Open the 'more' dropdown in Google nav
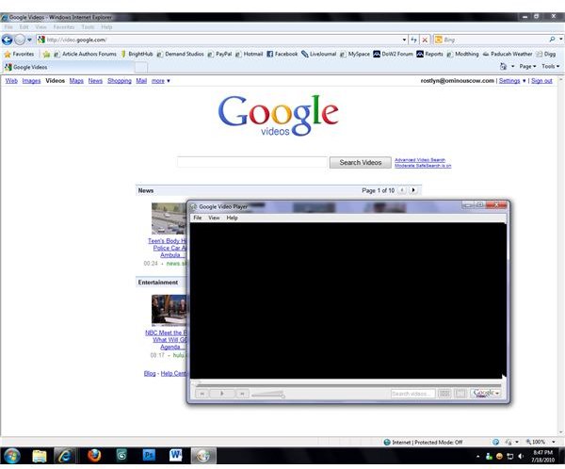 [160, 81]
